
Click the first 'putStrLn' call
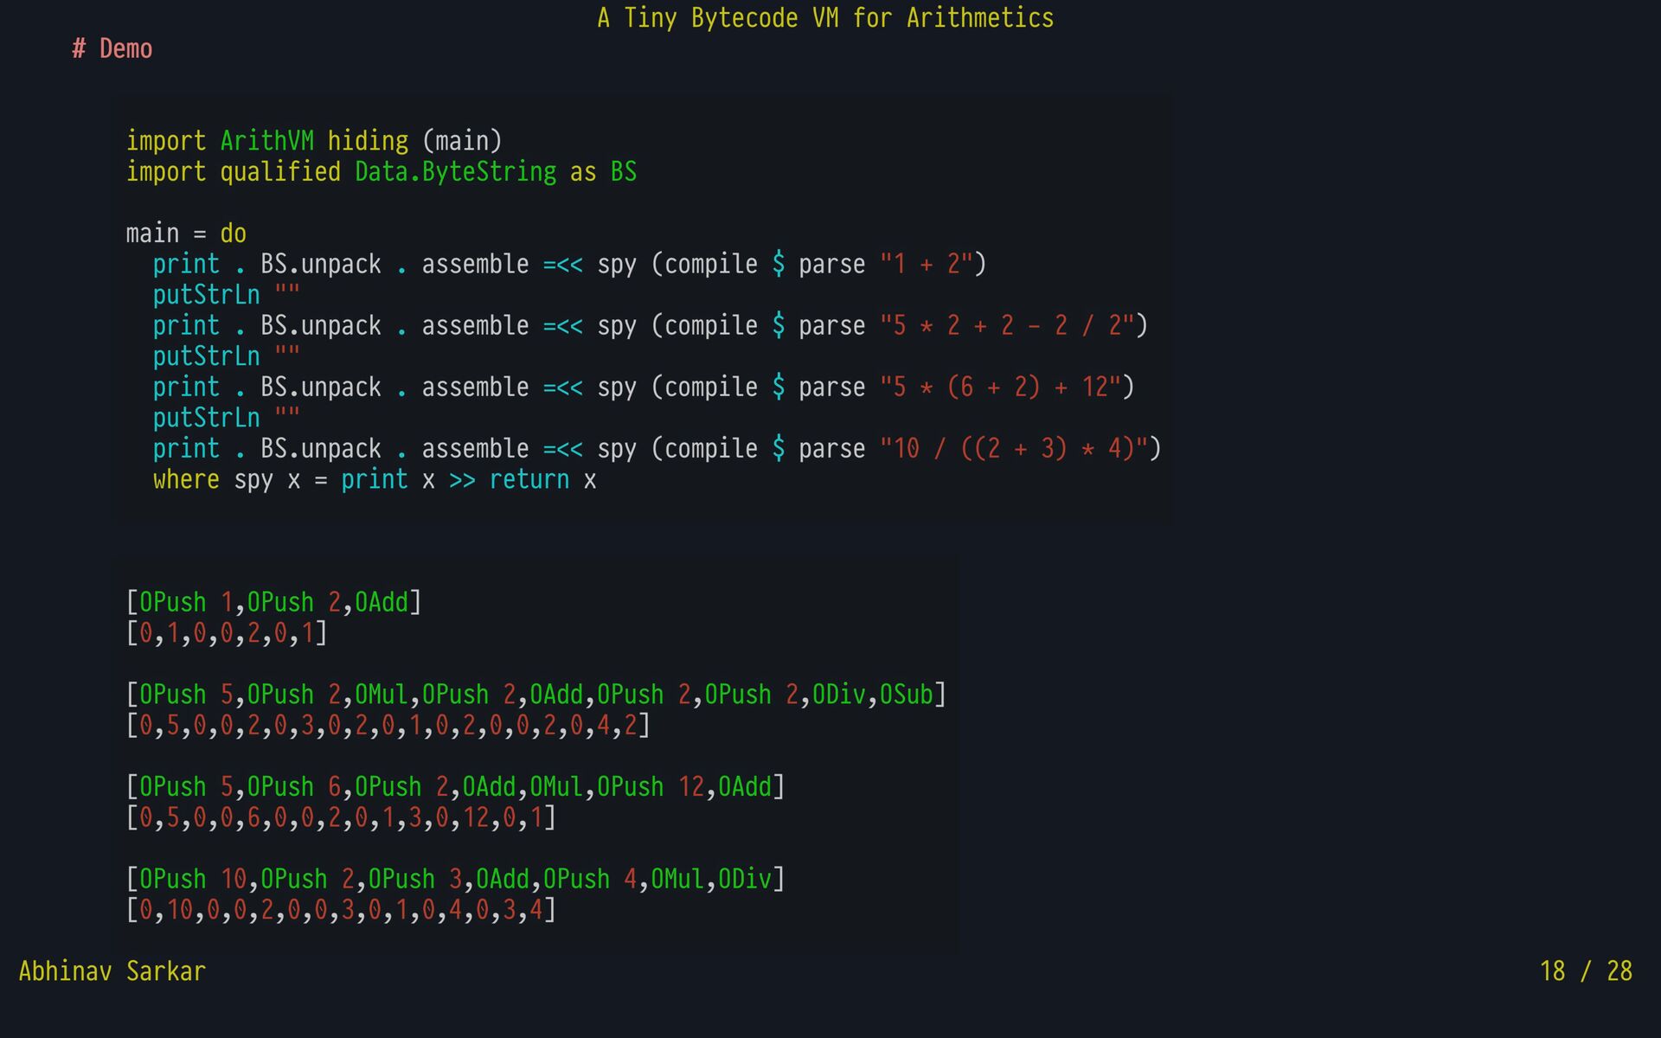click(206, 295)
